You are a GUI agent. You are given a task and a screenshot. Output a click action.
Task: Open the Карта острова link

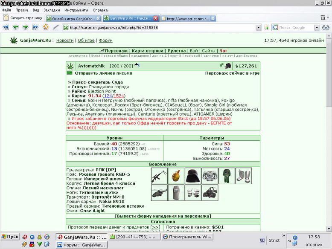click(x=147, y=51)
